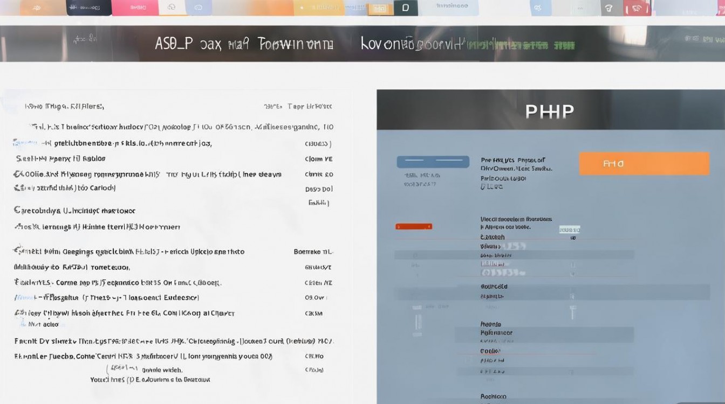Viewport: 725px width, 404px height.
Task: Click the ASP heading text in dark banner
Action: tap(174, 44)
